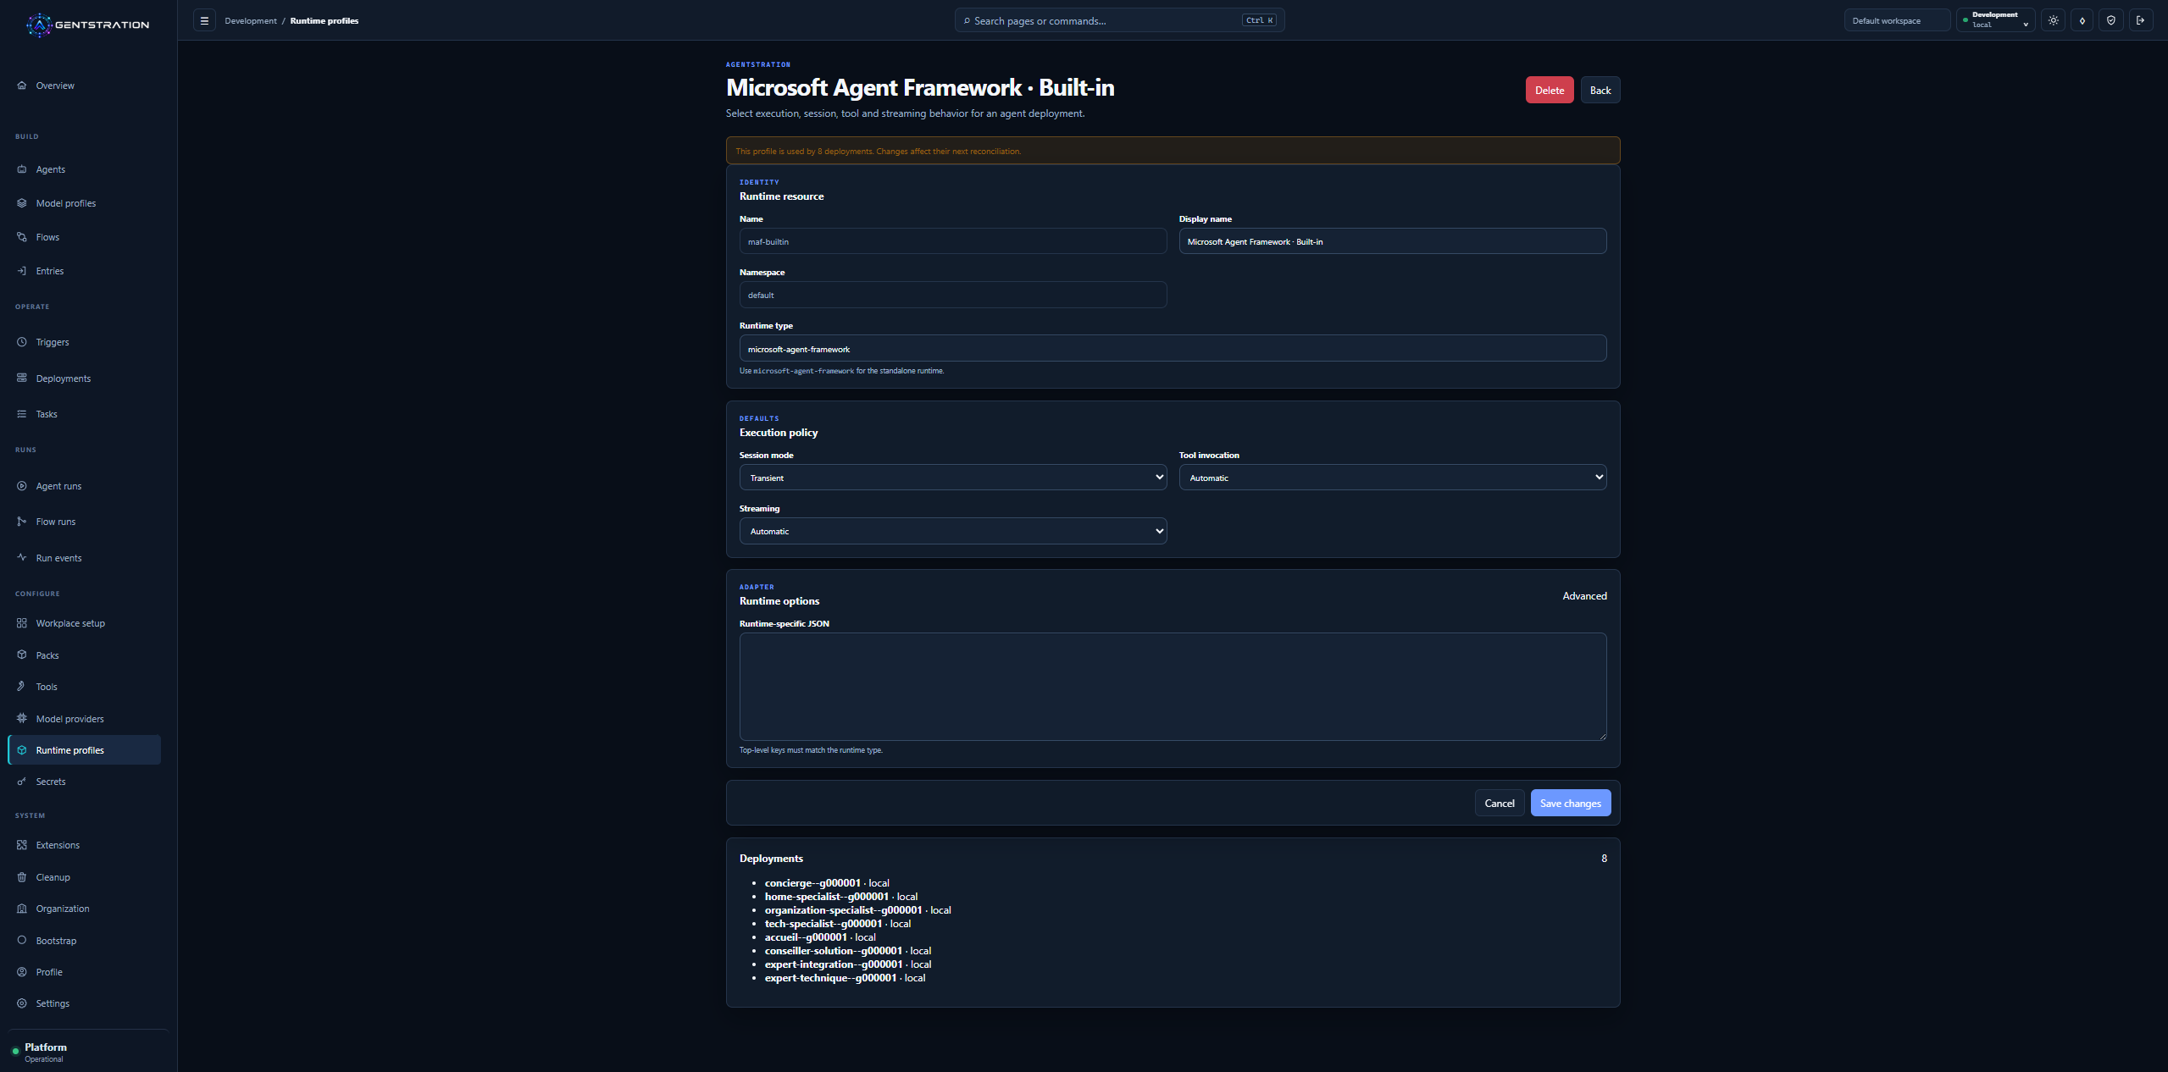
Task: Open the Default workspace selector
Action: click(1897, 20)
